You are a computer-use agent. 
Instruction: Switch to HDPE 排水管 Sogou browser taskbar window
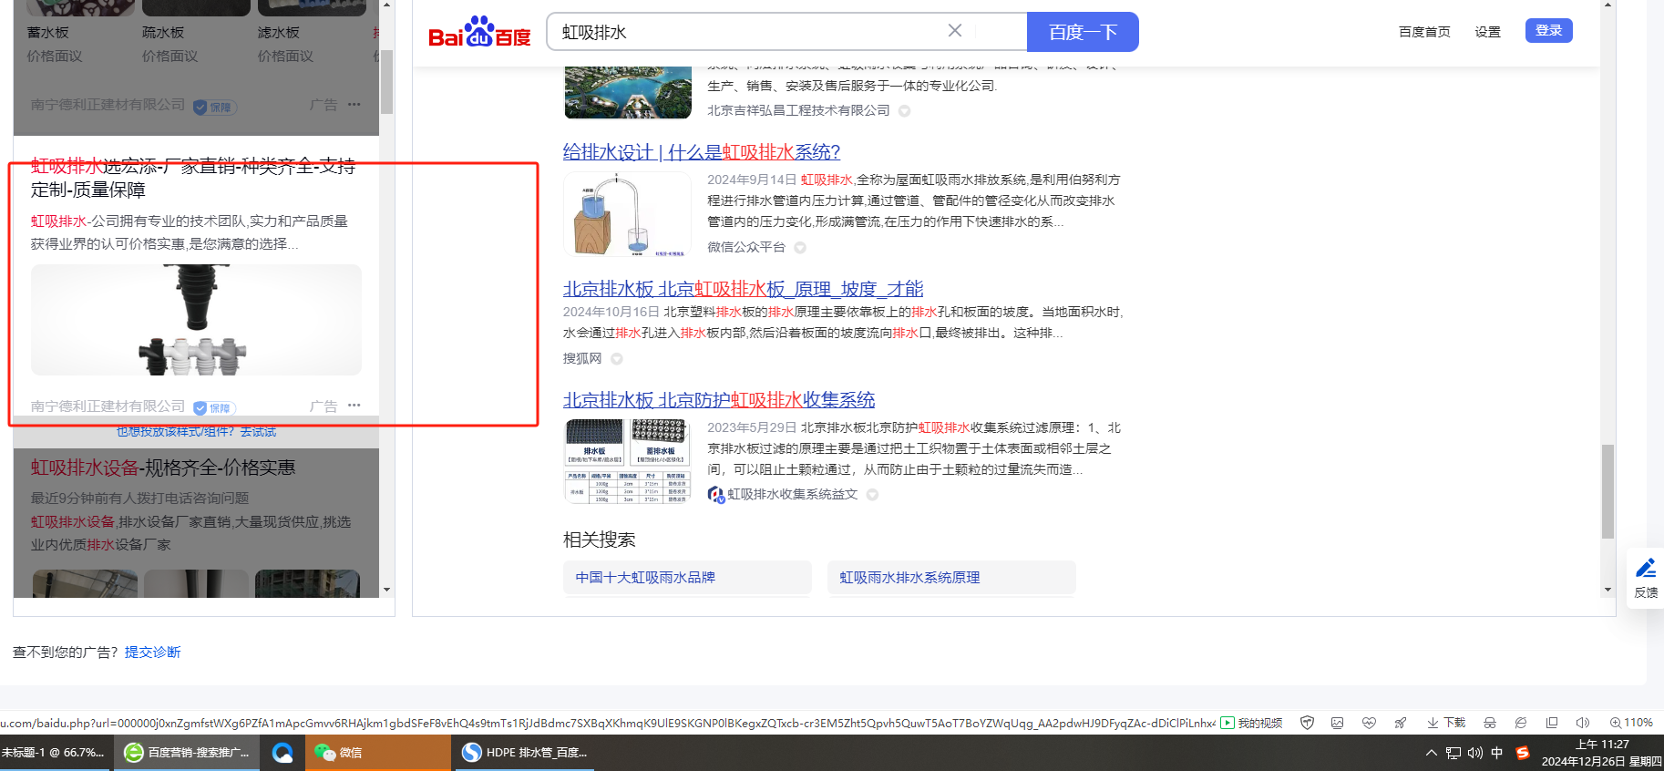coord(524,753)
